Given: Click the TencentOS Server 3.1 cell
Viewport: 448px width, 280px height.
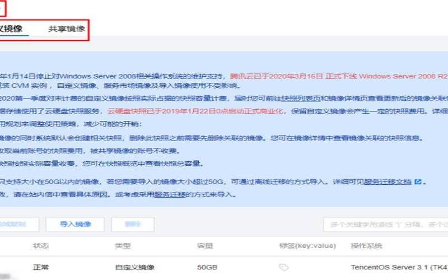Looking at the screenshot, I should [x=399, y=268].
